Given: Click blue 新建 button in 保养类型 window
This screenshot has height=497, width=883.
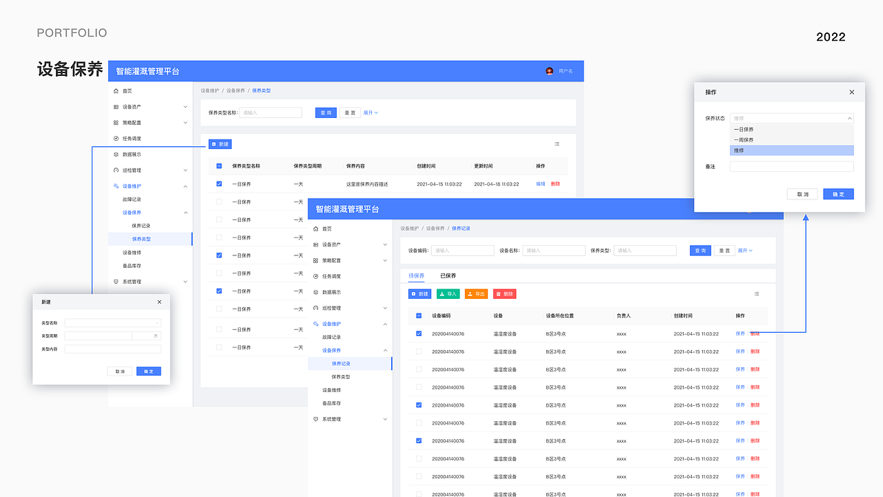Looking at the screenshot, I should pyautogui.click(x=220, y=144).
